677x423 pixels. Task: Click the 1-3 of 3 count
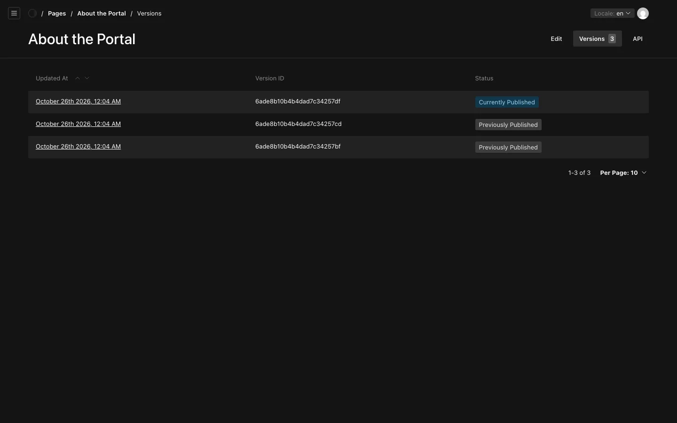(579, 172)
